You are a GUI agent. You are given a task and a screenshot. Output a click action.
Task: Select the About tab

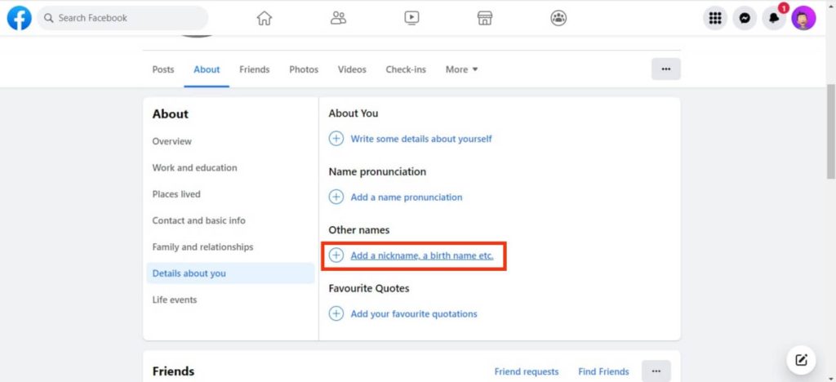207,69
